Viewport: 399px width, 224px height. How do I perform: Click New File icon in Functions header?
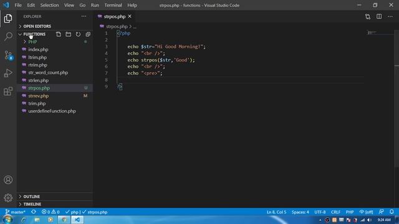[x=59, y=34]
